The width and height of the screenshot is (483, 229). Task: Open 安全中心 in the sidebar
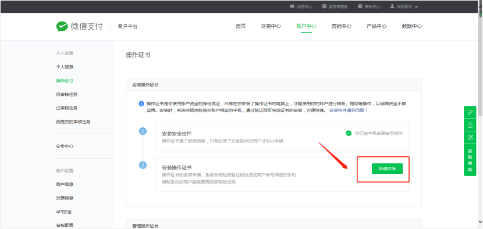[65, 146]
